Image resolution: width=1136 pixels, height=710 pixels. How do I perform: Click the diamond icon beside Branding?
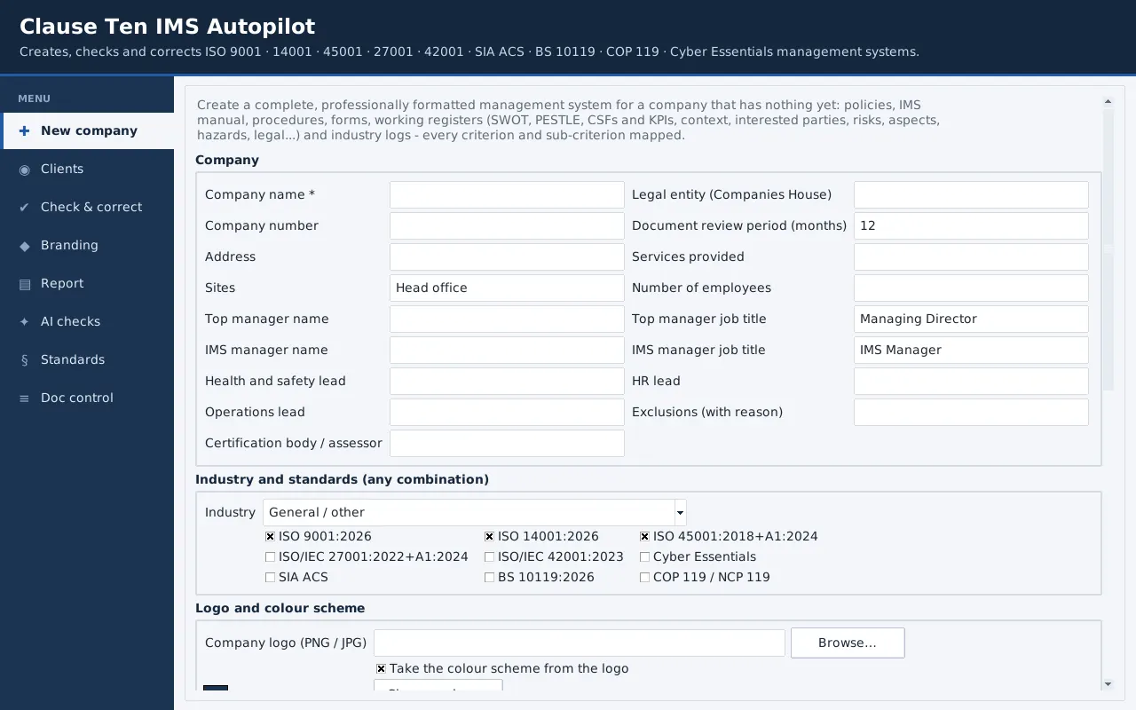click(24, 245)
